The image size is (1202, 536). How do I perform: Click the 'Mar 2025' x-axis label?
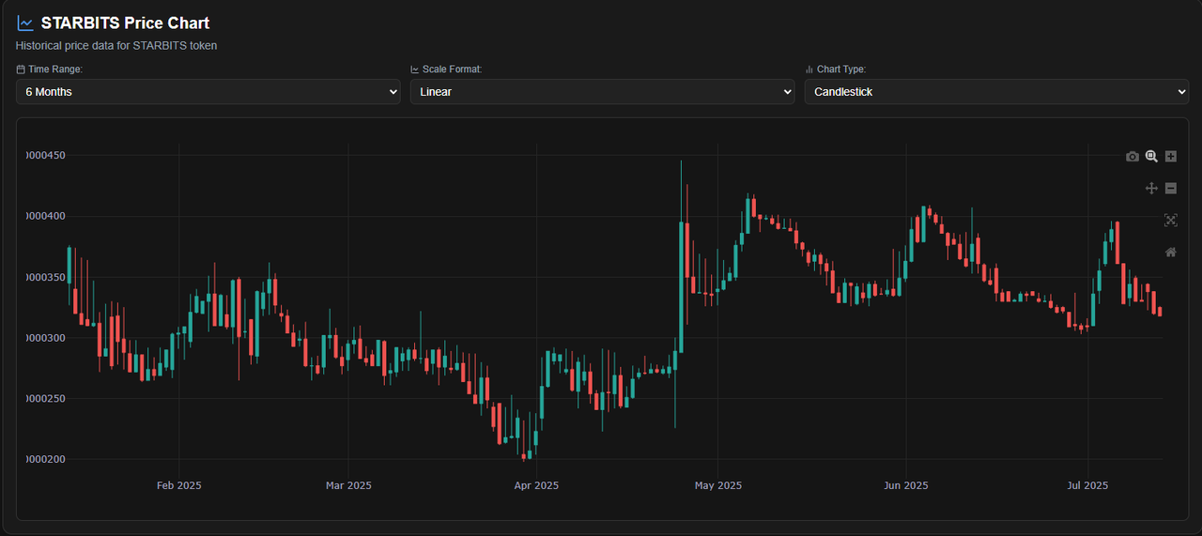pos(348,485)
